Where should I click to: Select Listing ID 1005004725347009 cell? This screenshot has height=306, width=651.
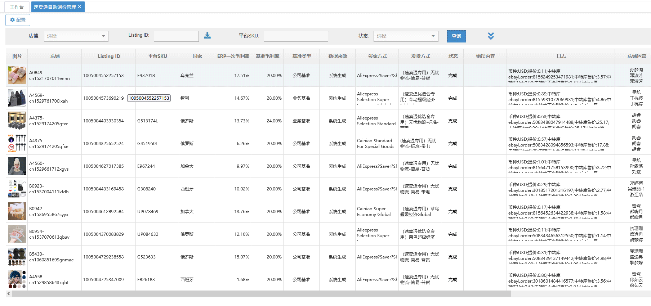[103, 280]
